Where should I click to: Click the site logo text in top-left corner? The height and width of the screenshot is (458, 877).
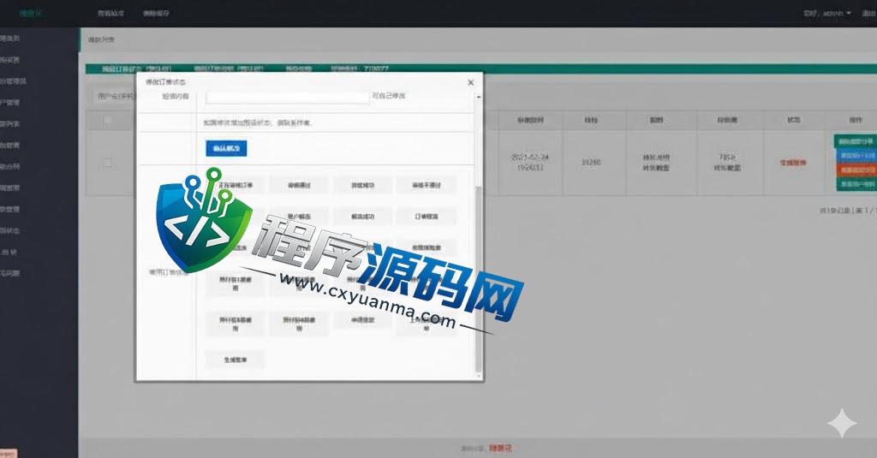pyautogui.click(x=30, y=13)
